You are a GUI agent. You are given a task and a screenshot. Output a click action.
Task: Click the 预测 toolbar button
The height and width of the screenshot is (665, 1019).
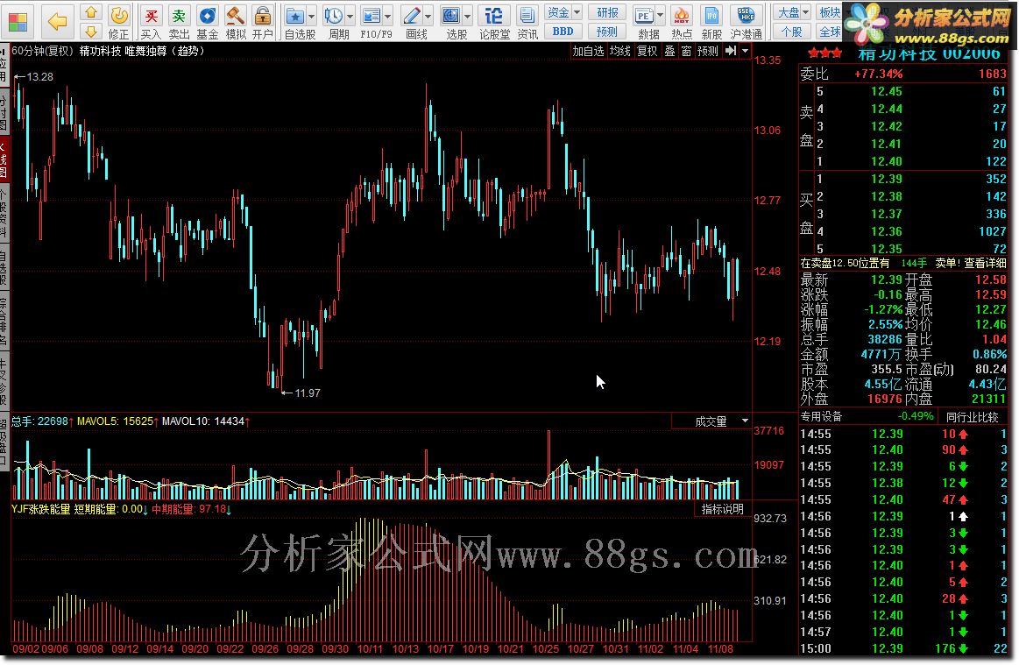click(607, 32)
